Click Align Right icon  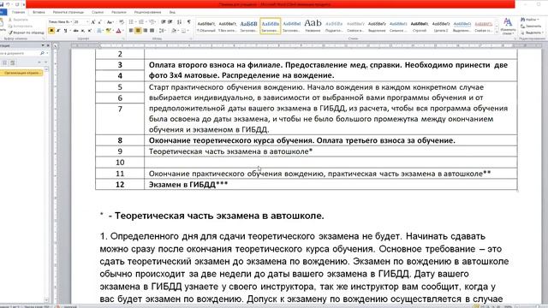pos(145,31)
